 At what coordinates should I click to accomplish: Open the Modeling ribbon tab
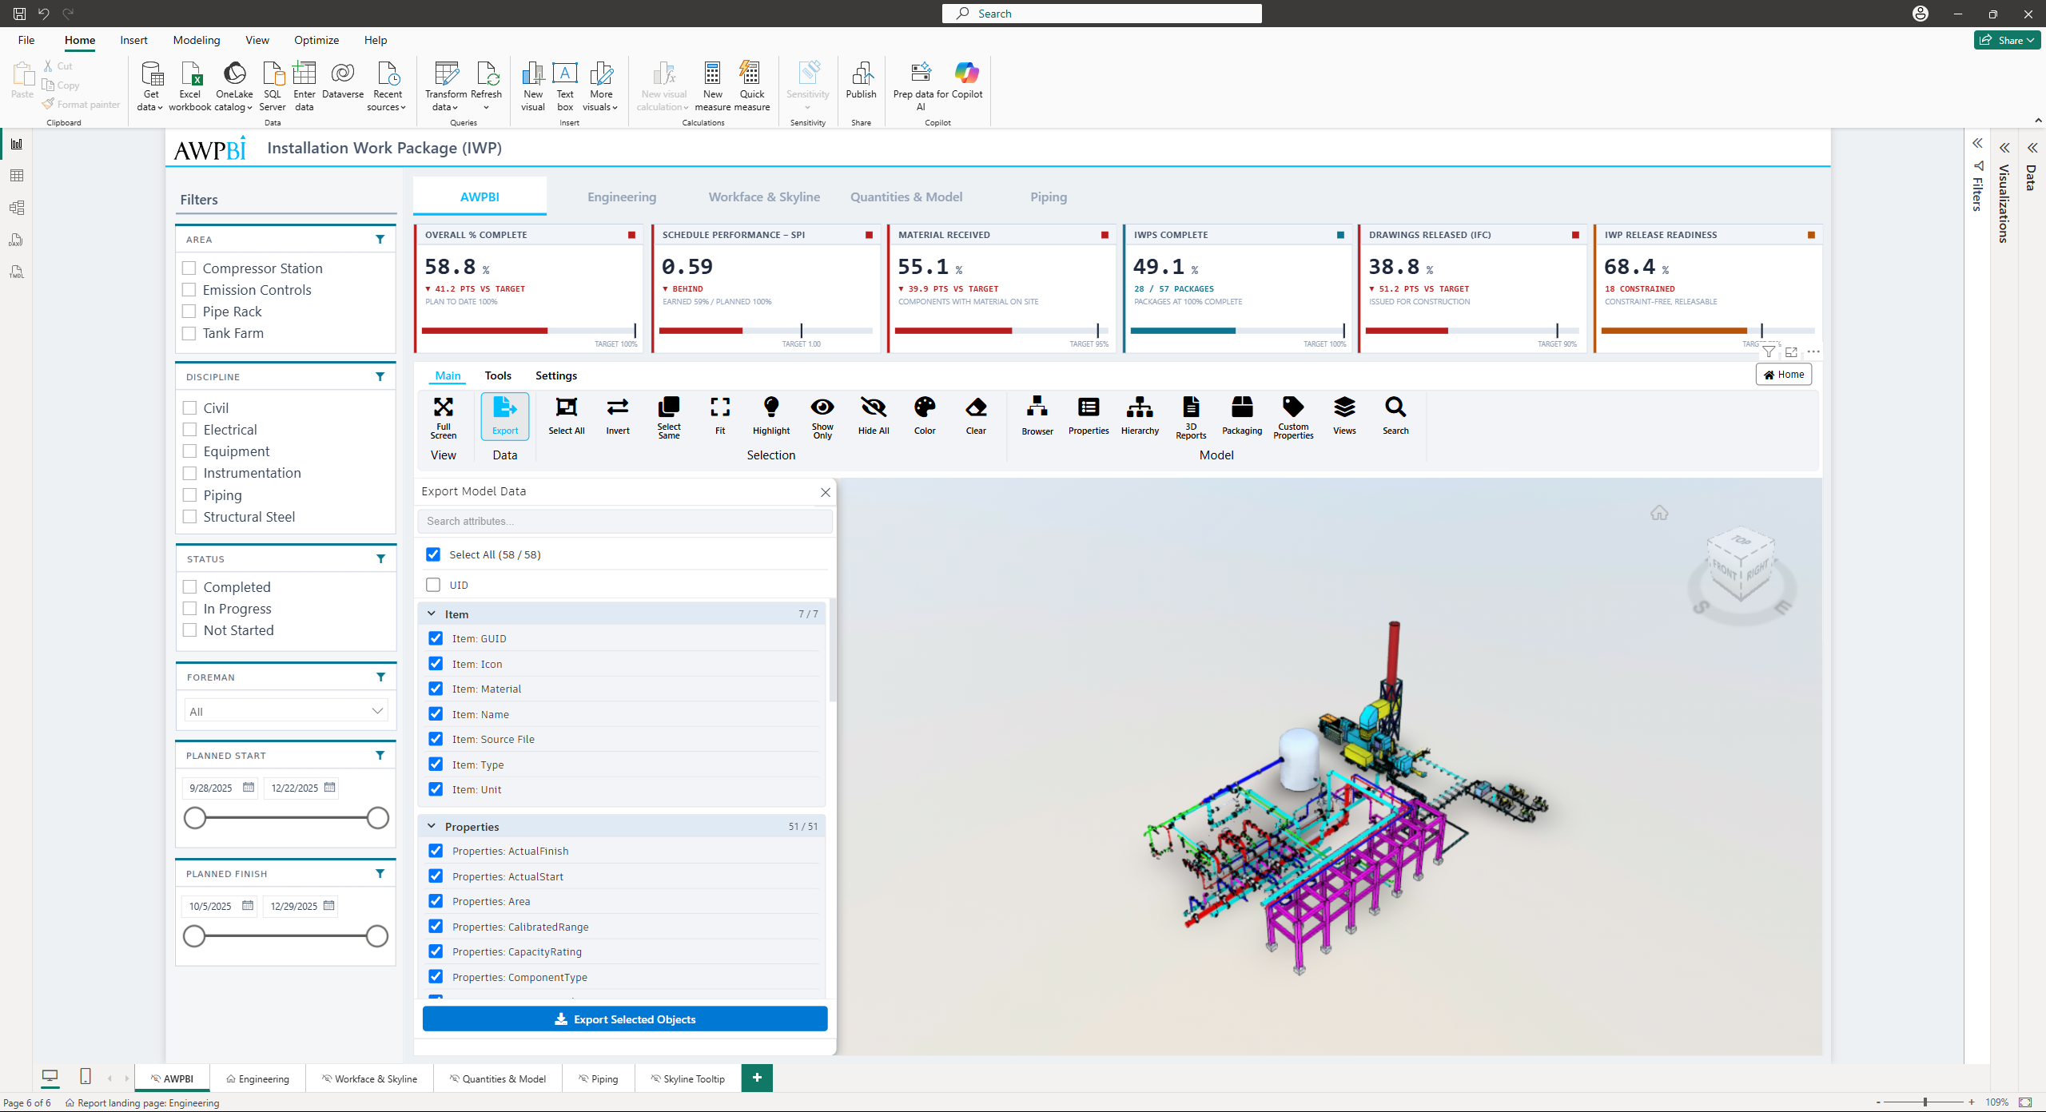pos(197,40)
